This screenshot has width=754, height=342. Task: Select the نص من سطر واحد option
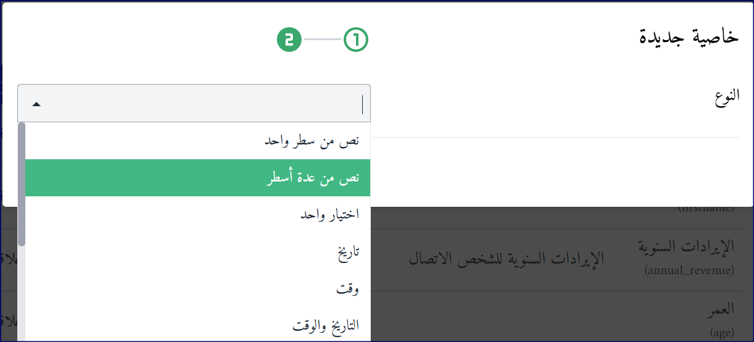(x=198, y=141)
